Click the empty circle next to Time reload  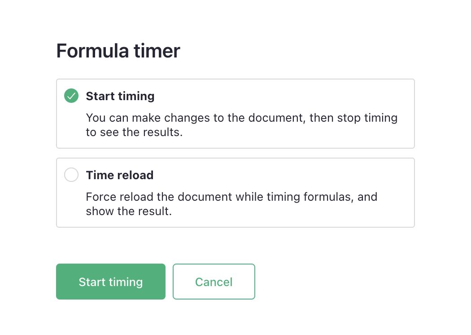point(71,175)
